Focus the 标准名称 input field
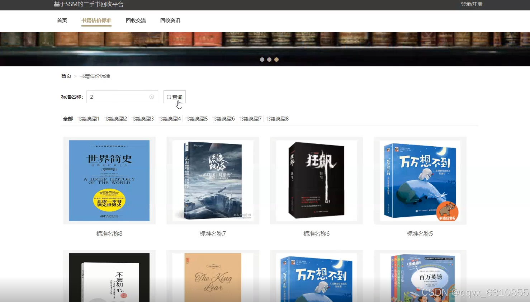Viewport: 530px width, 302px height. coord(122,97)
